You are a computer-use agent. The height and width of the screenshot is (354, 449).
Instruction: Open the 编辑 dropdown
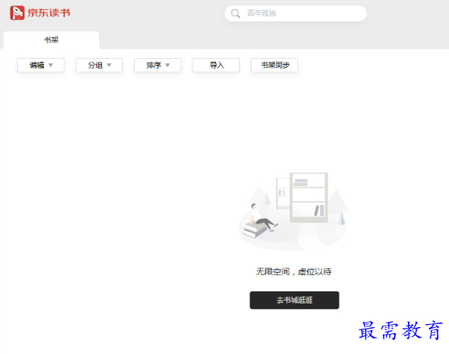(x=41, y=66)
